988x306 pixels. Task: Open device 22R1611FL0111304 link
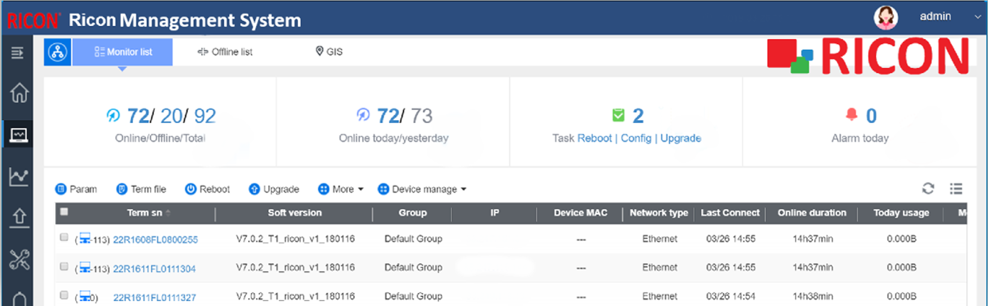(154, 269)
